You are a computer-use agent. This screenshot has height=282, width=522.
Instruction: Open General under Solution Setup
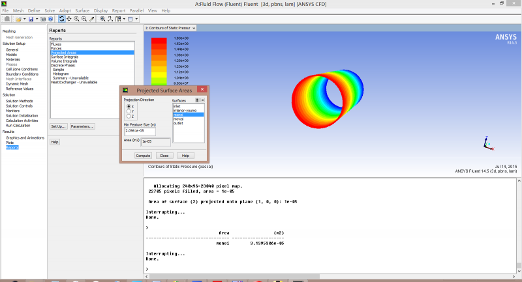click(12, 49)
